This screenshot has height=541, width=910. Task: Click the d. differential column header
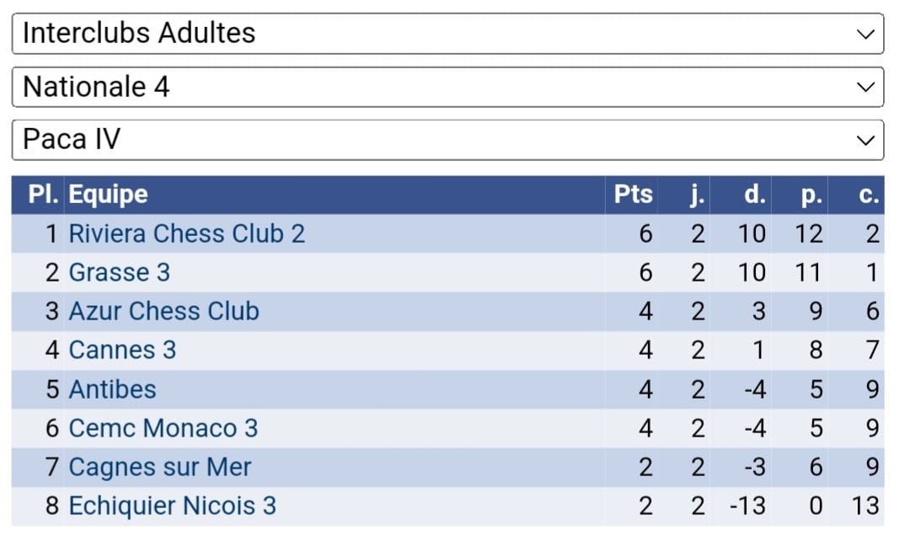pos(754,195)
